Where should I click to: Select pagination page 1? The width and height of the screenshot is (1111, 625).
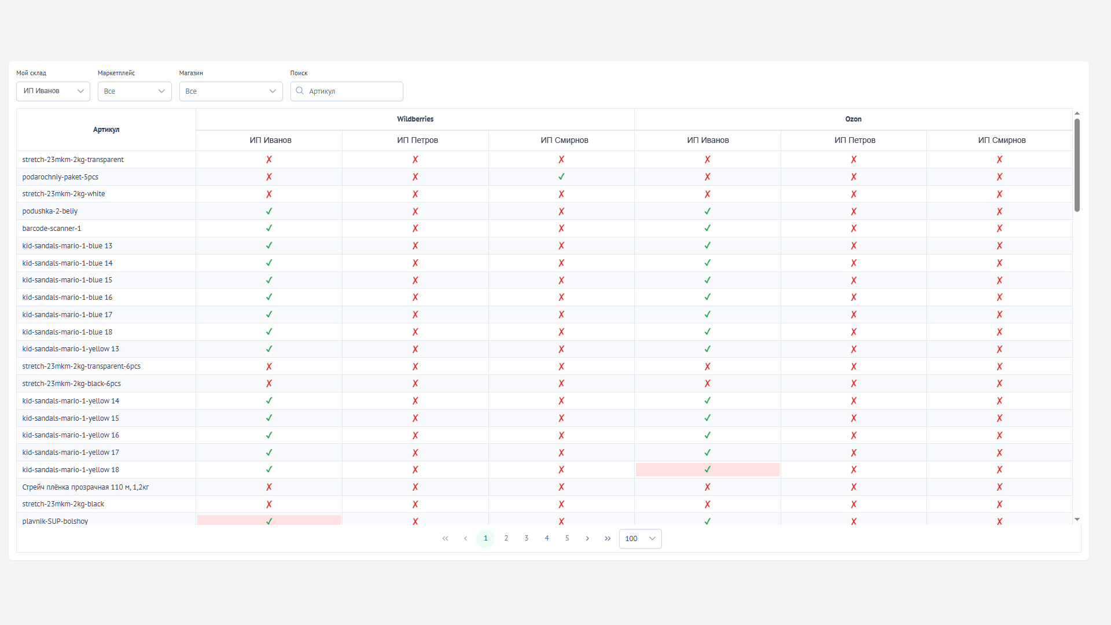tap(485, 539)
